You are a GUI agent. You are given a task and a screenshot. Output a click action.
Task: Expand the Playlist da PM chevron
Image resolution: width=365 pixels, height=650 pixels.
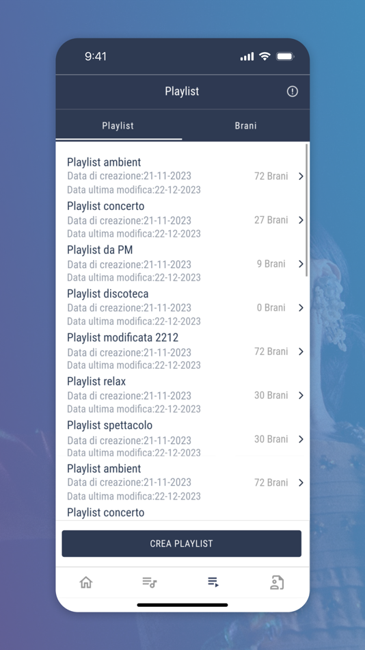click(301, 264)
